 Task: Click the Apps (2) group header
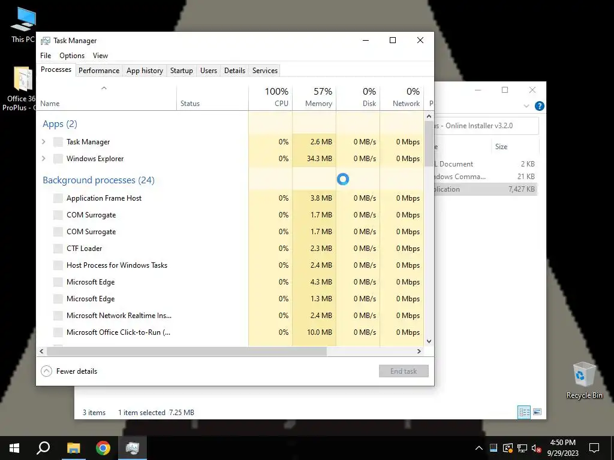coord(60,124)
